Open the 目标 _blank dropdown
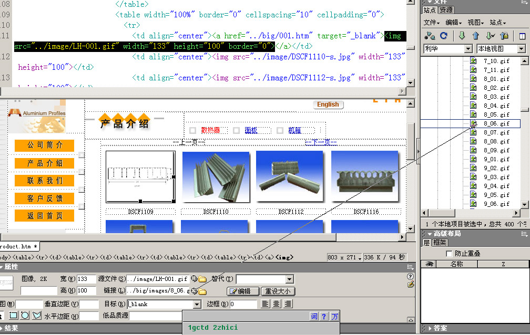This screenshot has height=335, width=530. tap(197, 304)
